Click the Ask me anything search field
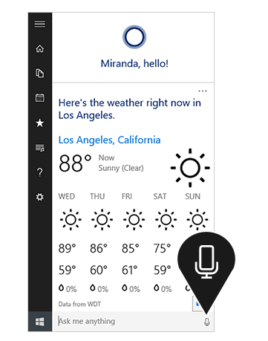Screen dimensions: 268x341 coord(128,322)
